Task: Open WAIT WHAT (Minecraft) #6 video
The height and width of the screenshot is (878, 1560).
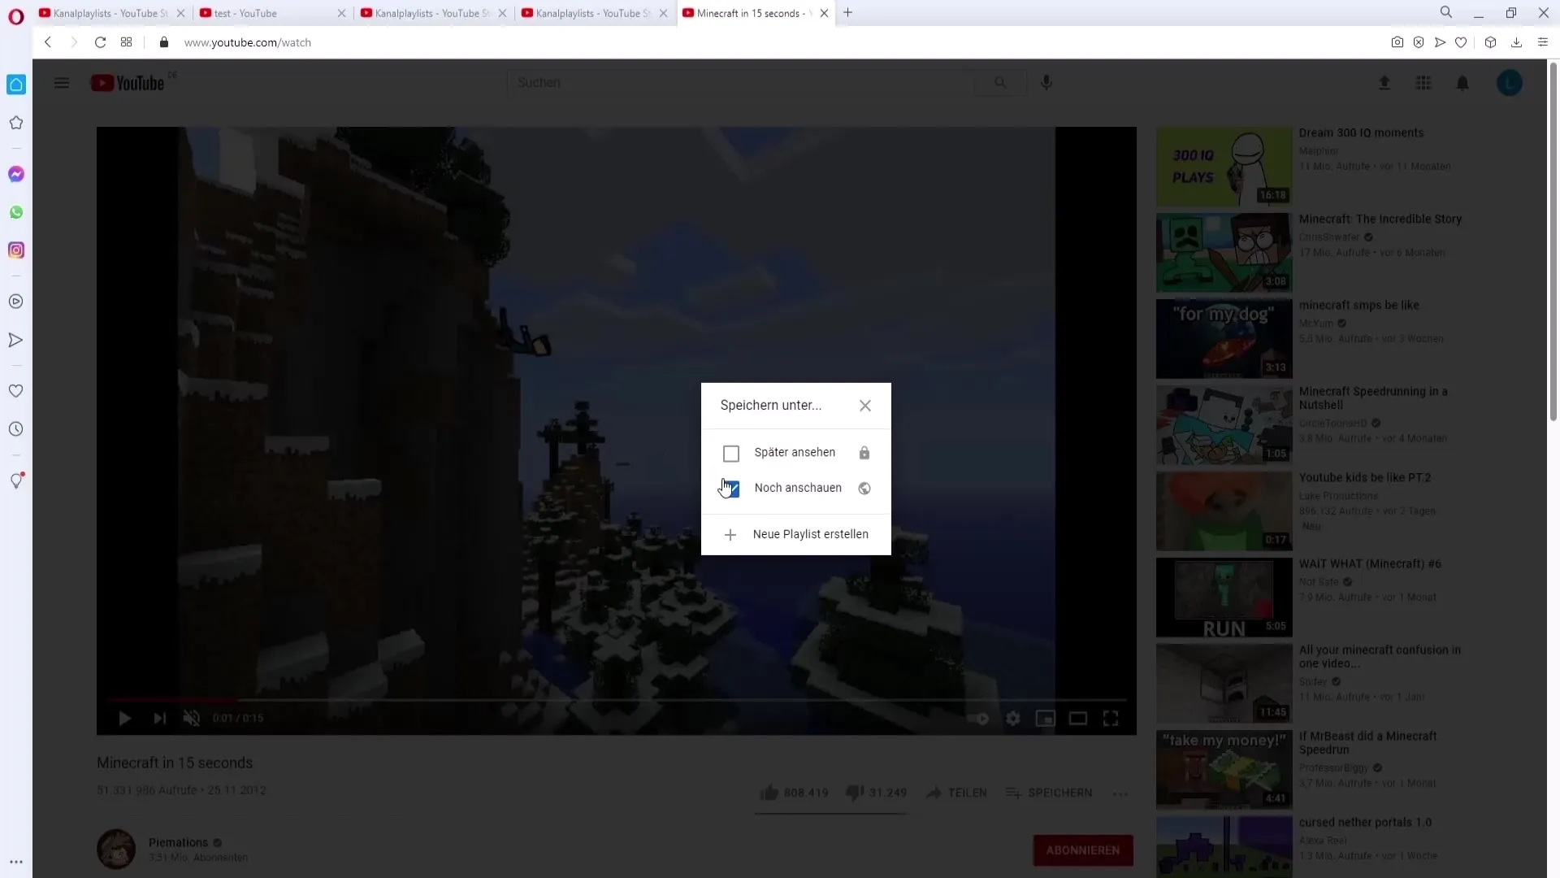Action: click(1370, 564)
